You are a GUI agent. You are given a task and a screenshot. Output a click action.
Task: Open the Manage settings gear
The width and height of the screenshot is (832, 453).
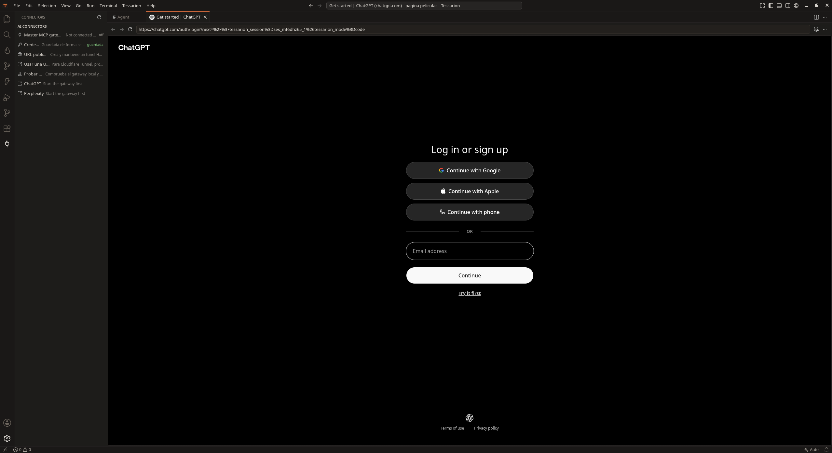click(7, 438)
